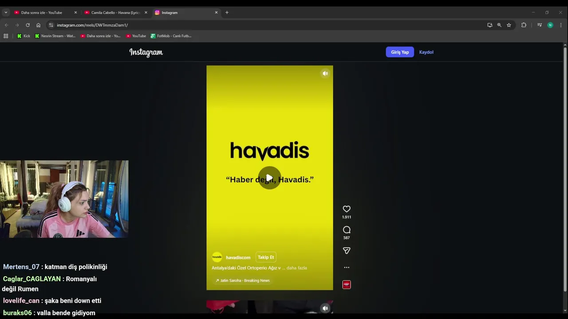The width and height of the screenshot is (568, 319).
Task: Open the apps grid in bookmarks bar
Action: tap(6, 36)
